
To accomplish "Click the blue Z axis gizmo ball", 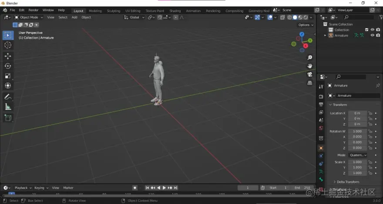I will [302, 34].
